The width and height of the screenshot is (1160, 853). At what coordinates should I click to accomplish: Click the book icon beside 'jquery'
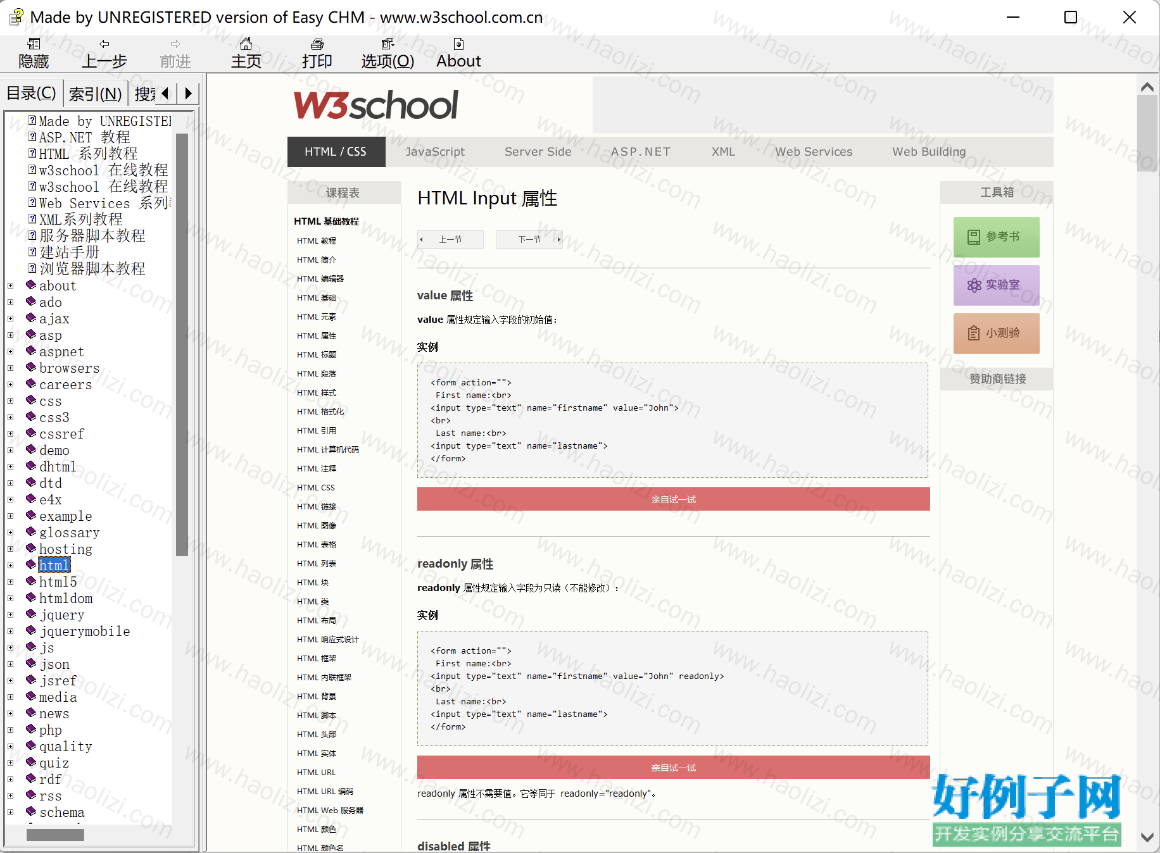(x=31, y=614)
